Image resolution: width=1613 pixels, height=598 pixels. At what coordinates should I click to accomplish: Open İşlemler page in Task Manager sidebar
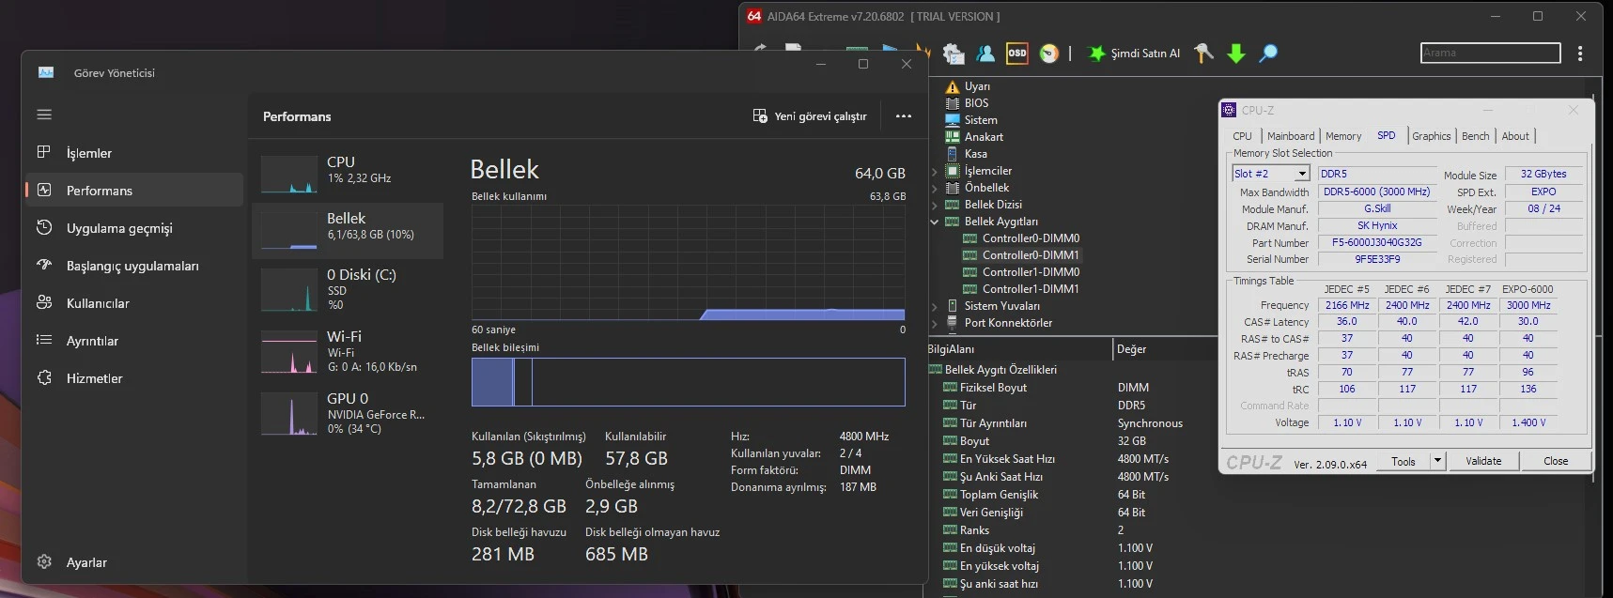133,153
